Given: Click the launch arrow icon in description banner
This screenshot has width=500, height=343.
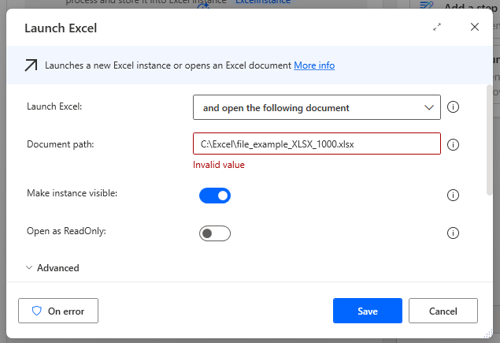Looking at the screenshot, I should pos(31,65).
